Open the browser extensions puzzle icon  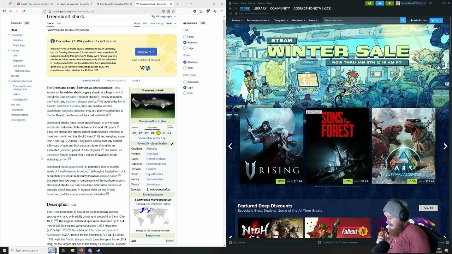pos(201,11)
